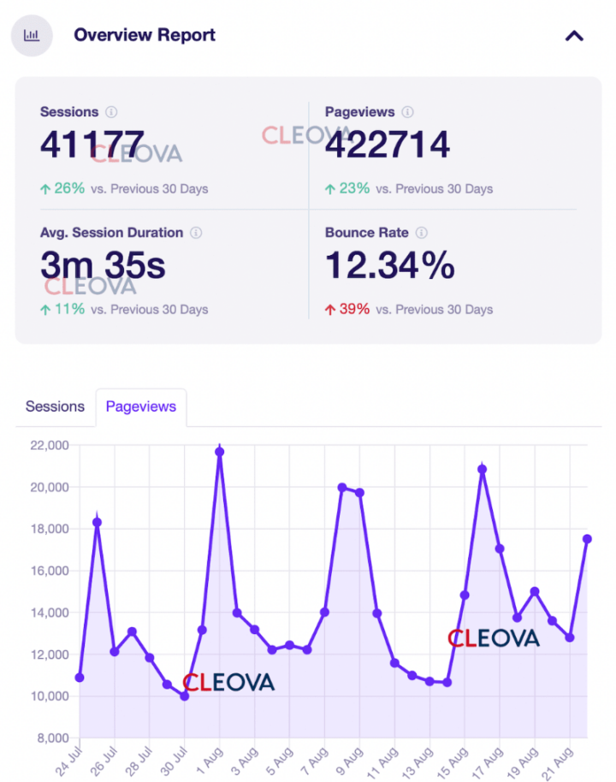
Task: Select the 422714 pageviews value
Action: pos(388,145)
